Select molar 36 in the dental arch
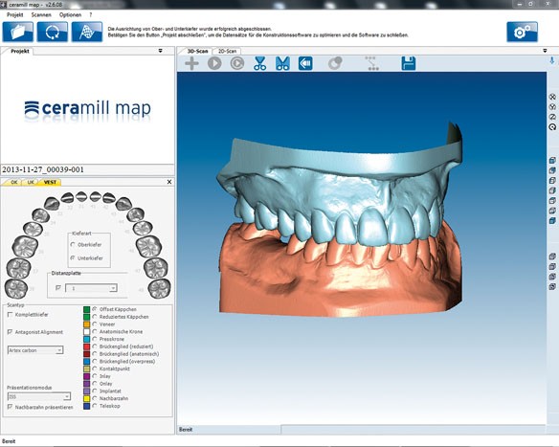The height and width of the screenshot is (447, 559). pyautogui.click(x=25, y=247)
